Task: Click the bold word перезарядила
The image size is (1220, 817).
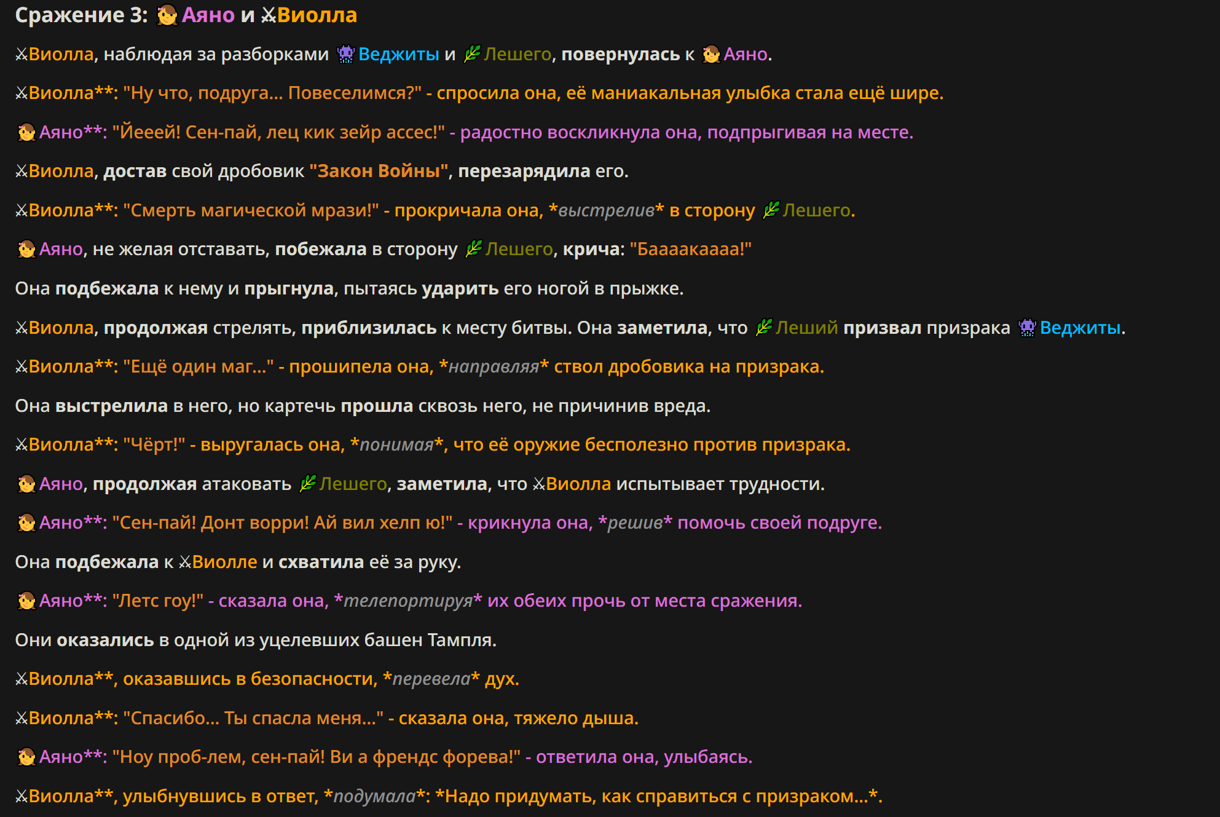Action: click(524, 171)
